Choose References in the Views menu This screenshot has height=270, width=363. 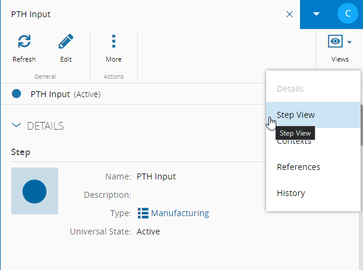click(298, 167)
